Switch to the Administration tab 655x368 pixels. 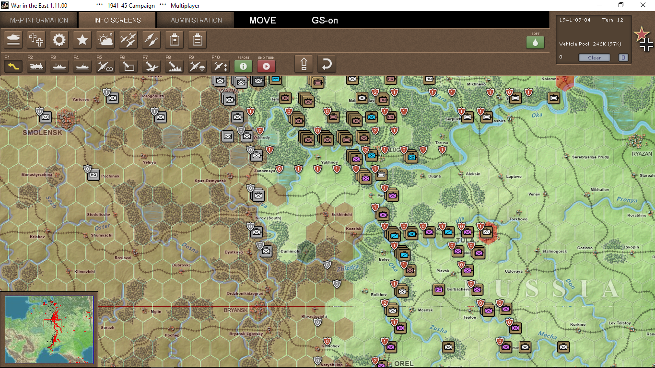(196, 20)
